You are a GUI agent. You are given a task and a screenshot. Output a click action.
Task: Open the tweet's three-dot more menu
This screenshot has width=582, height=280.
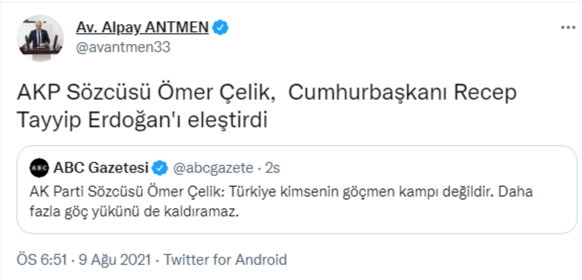[x=568, y=28]
